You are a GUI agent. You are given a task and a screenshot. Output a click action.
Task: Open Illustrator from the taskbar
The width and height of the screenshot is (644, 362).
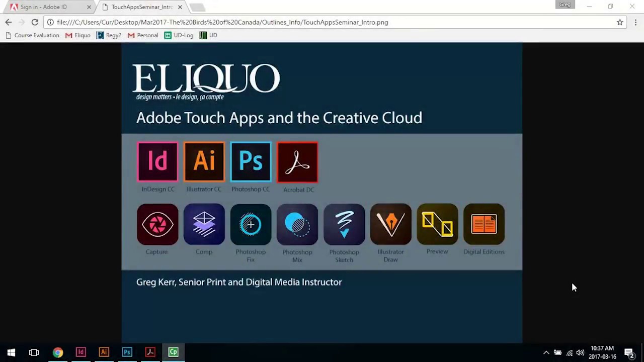pos(104,352)
